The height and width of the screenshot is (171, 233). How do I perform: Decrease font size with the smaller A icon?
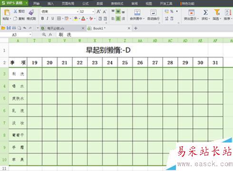pos(105,11)
